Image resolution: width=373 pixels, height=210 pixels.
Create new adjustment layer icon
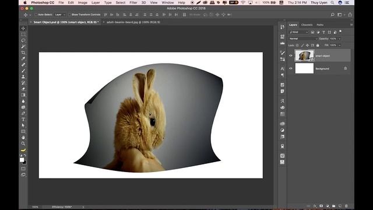[x=328, y=206]
